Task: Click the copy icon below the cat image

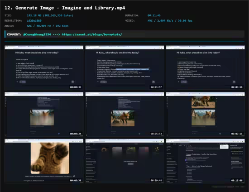Action: pos(74,176)
